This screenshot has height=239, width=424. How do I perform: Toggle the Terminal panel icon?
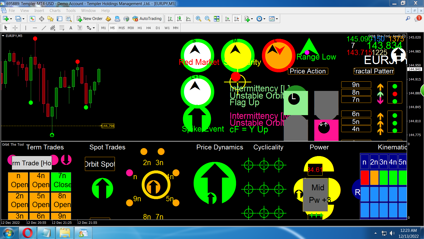point(59,19)
